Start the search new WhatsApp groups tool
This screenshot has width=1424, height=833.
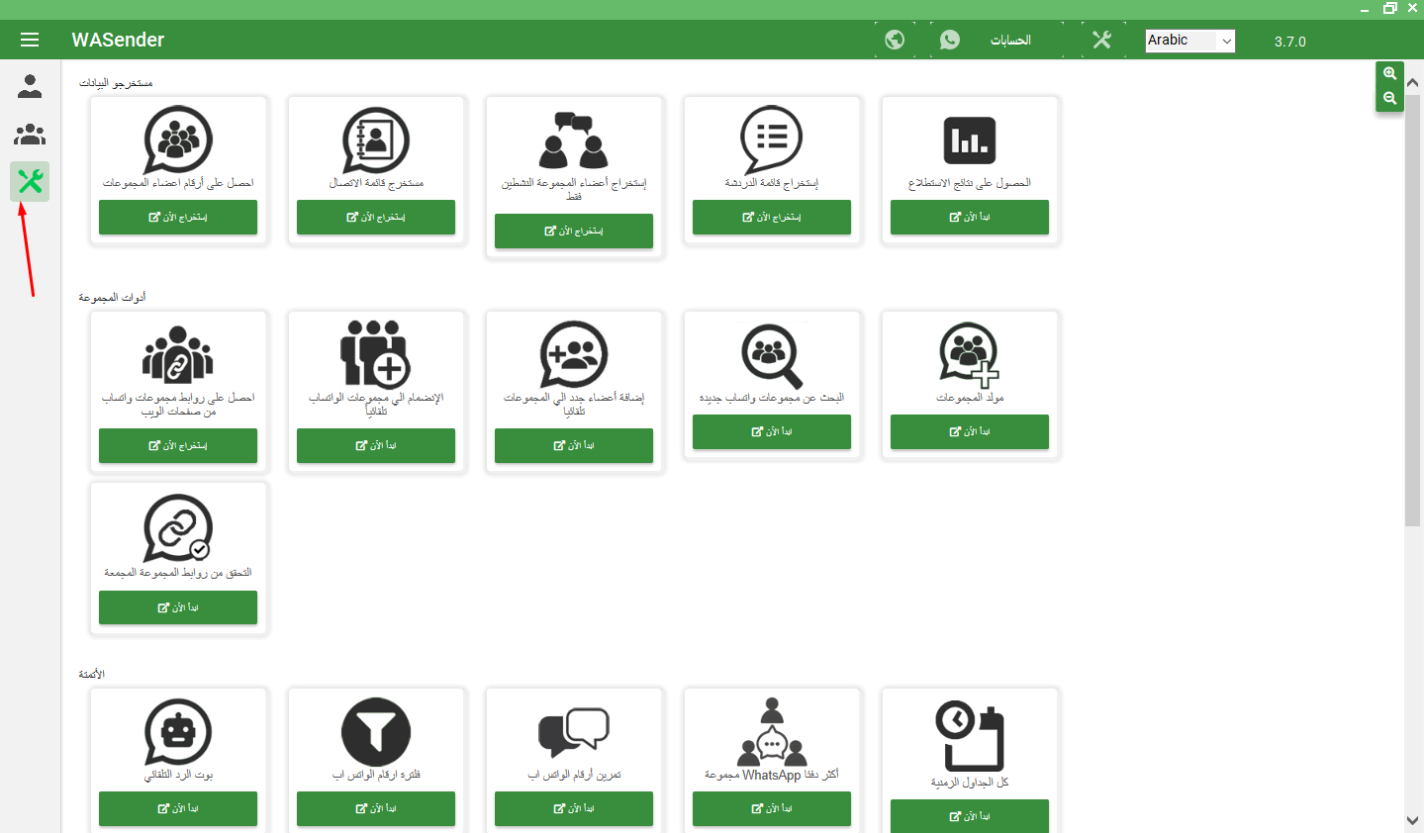[x=771, y=431]
